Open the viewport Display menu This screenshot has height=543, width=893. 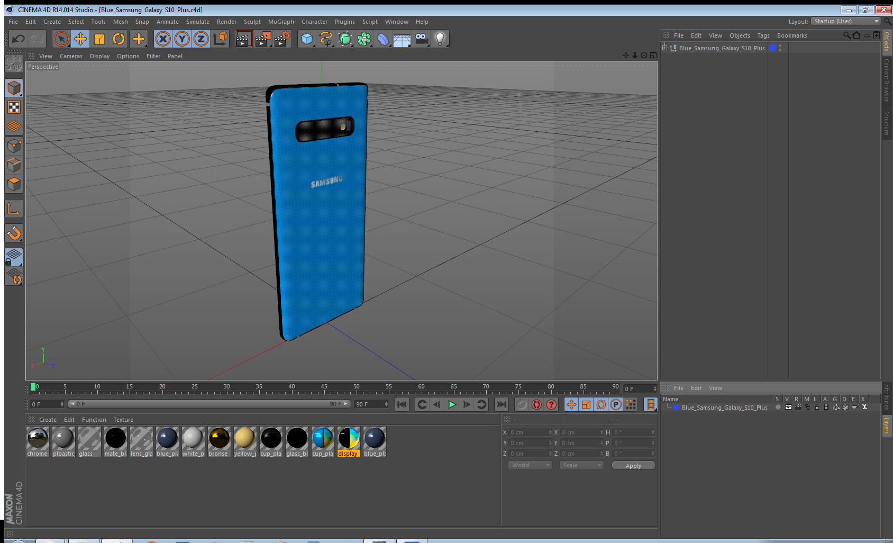coord(99,56)
